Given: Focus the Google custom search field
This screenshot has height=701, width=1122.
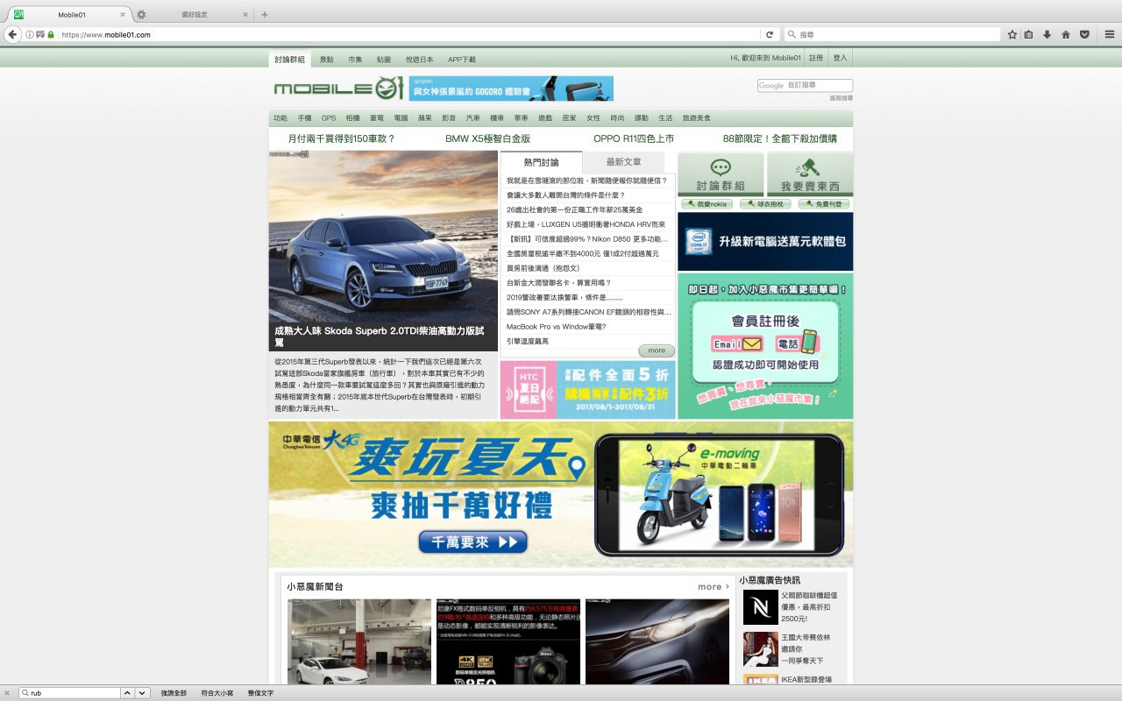Looking at the screenshot, I should coord(805,85).
